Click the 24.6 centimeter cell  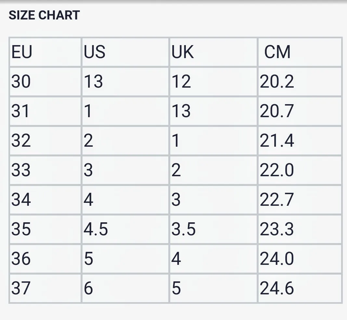pyautogui.click(x=300, y=289)
